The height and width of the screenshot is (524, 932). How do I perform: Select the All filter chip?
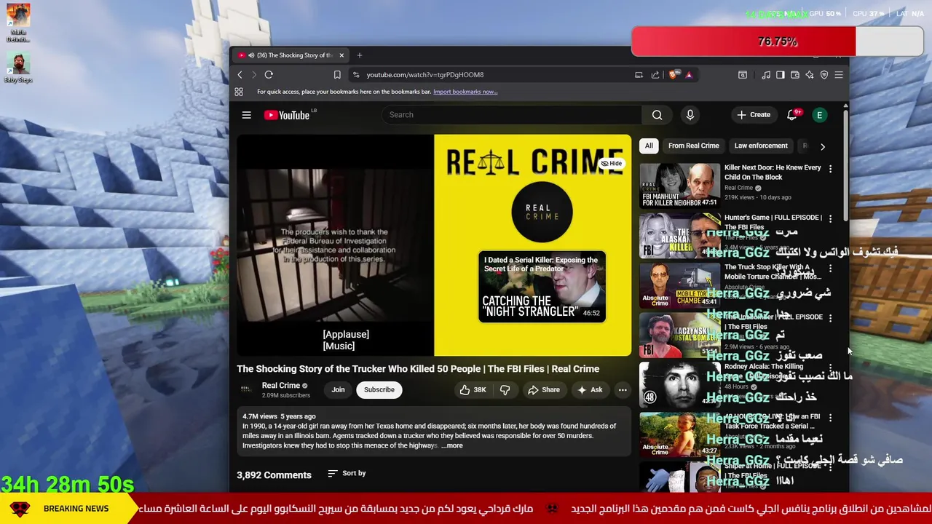pyautogui.click(x=649, y=146)
